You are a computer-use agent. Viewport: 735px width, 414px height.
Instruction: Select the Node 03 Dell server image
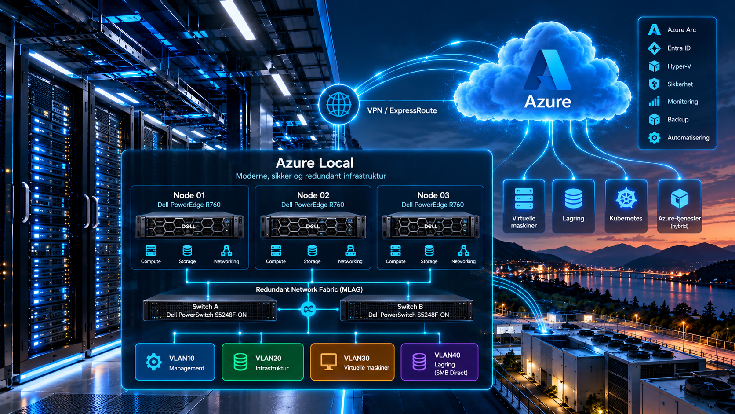tap(430, 226)
